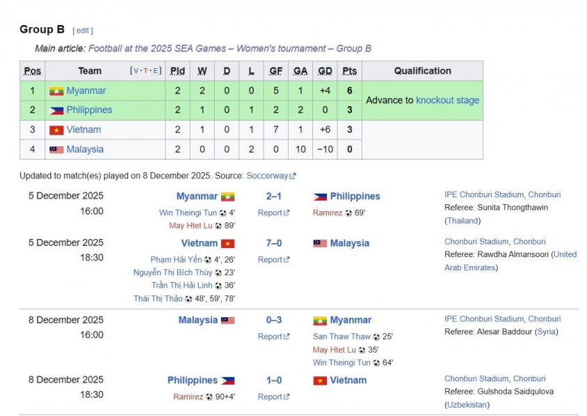Open Report link for Myanmar 2–1 Philippines match
587x416 pixels.
(270, 213)
